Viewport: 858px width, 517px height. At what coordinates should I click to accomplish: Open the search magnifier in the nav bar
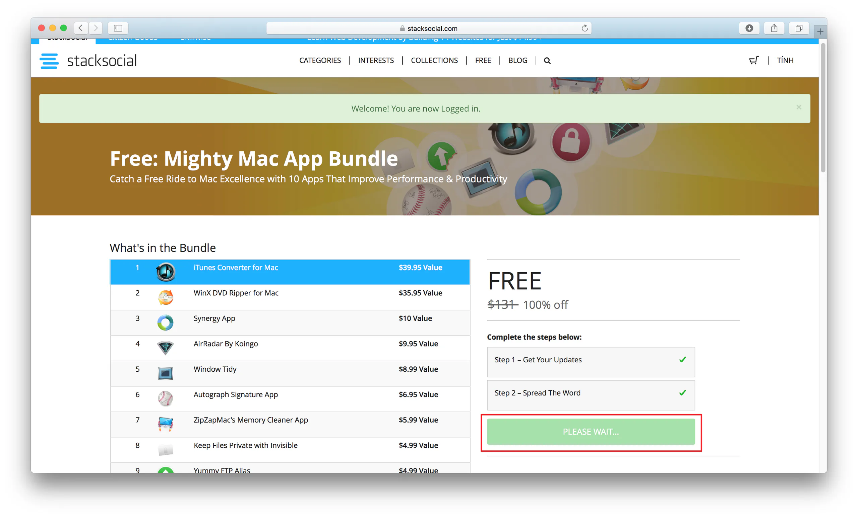(x=547, y=61)
